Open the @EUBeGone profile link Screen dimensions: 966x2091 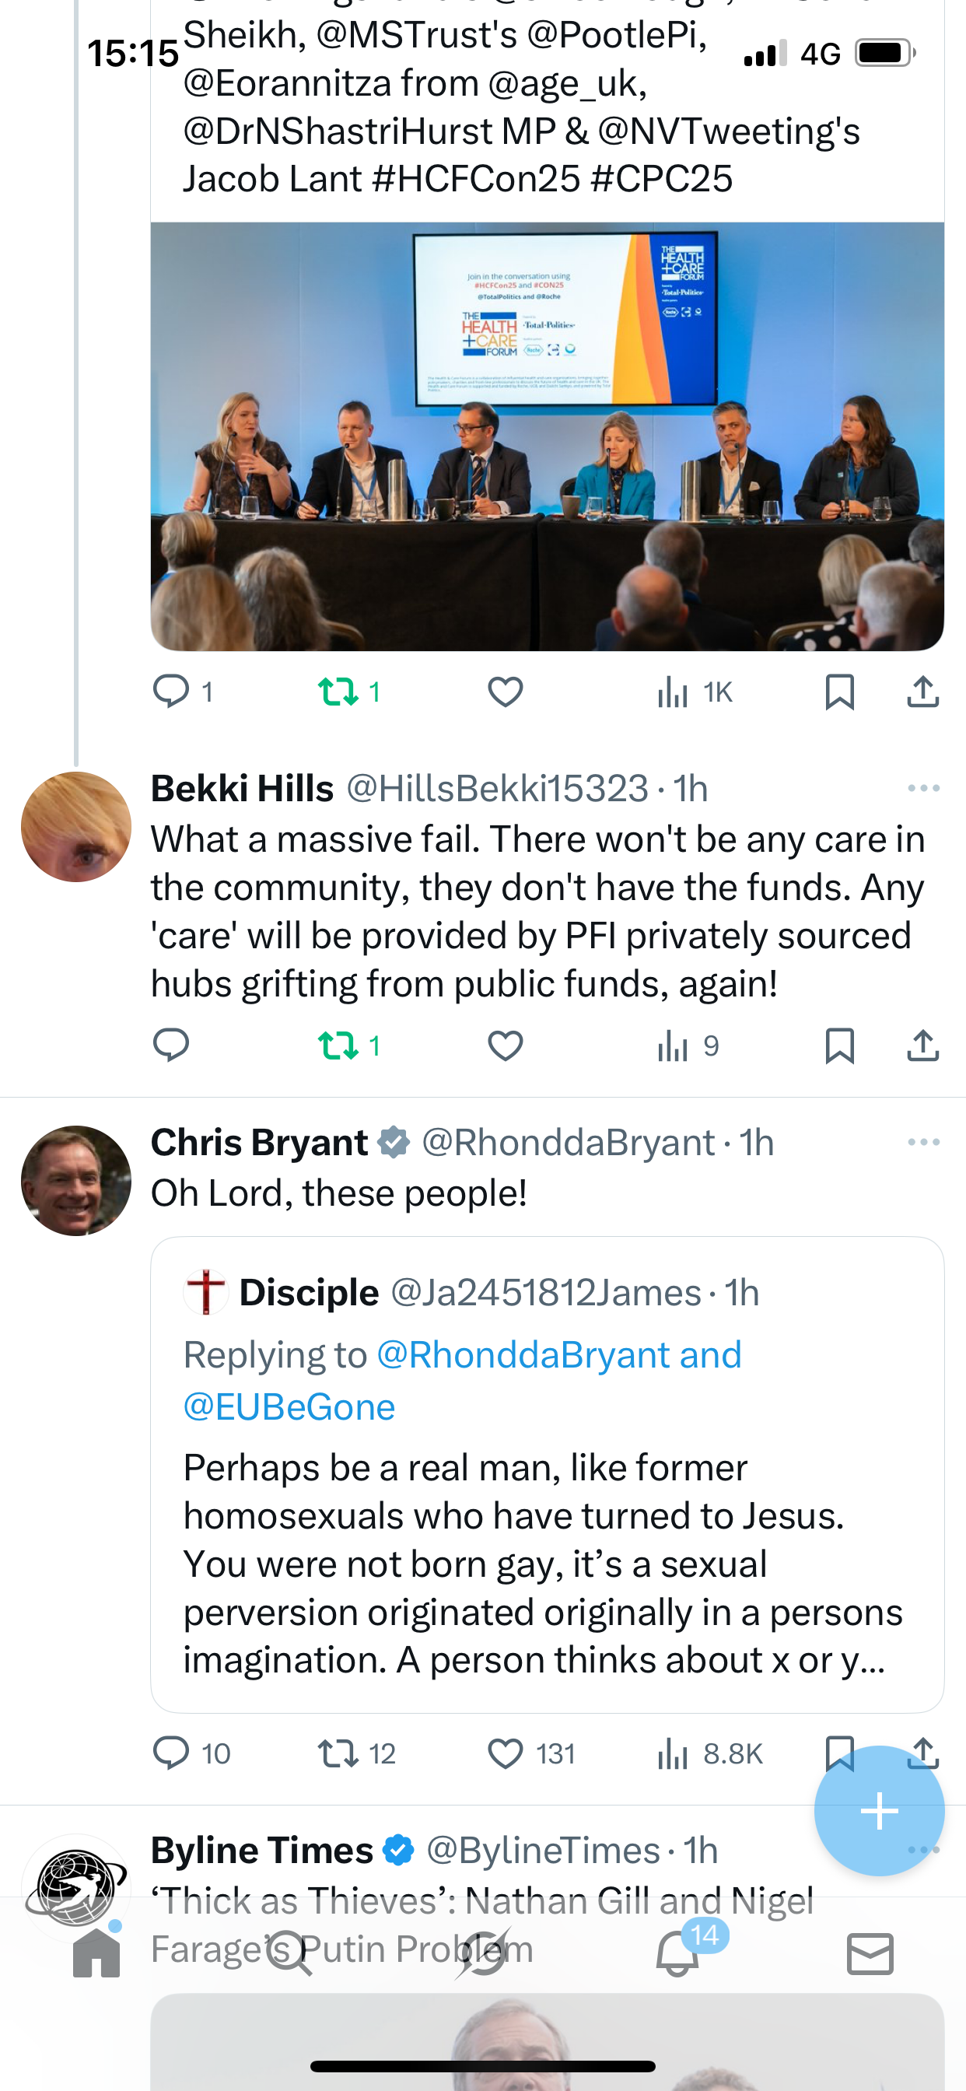point(289,1406)
